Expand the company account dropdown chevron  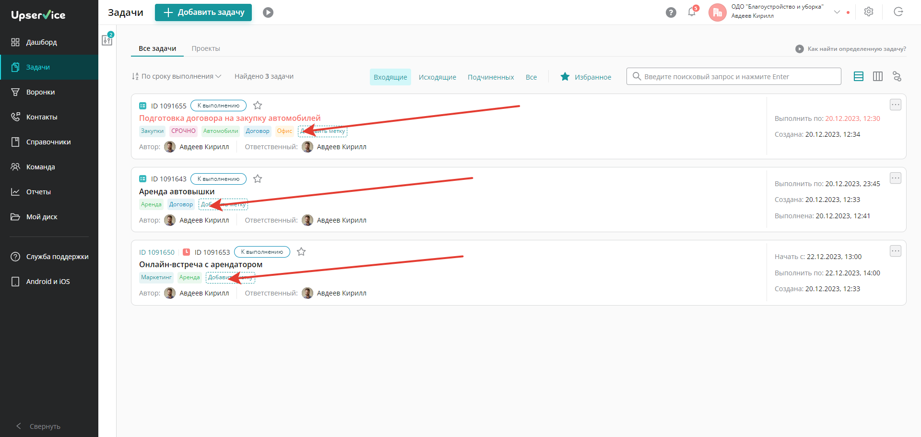click(837, 12)
